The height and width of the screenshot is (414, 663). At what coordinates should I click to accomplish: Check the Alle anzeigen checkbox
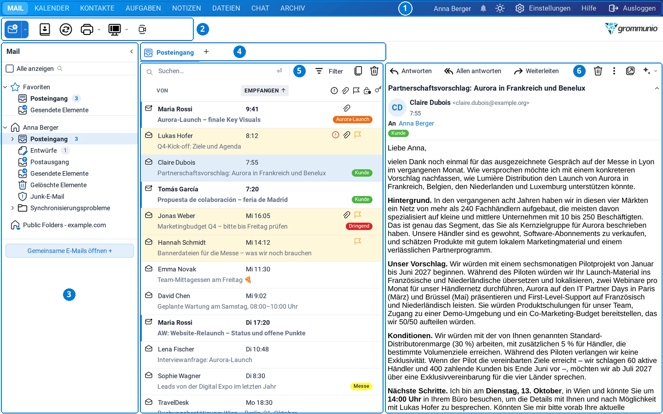coord(10,69)
